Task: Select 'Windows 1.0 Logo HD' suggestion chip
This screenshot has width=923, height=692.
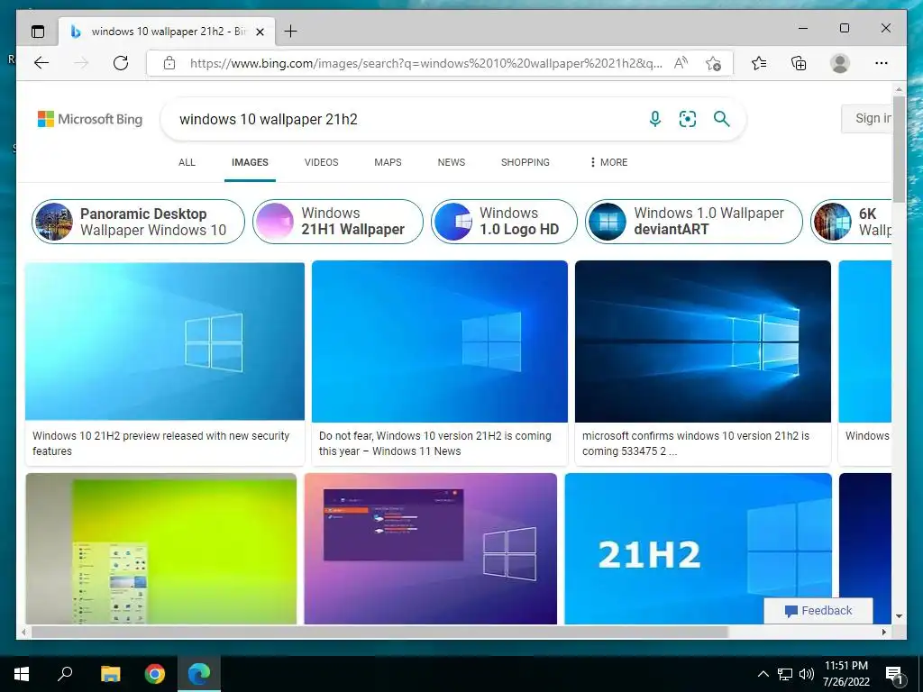Action: coord(505,222)
